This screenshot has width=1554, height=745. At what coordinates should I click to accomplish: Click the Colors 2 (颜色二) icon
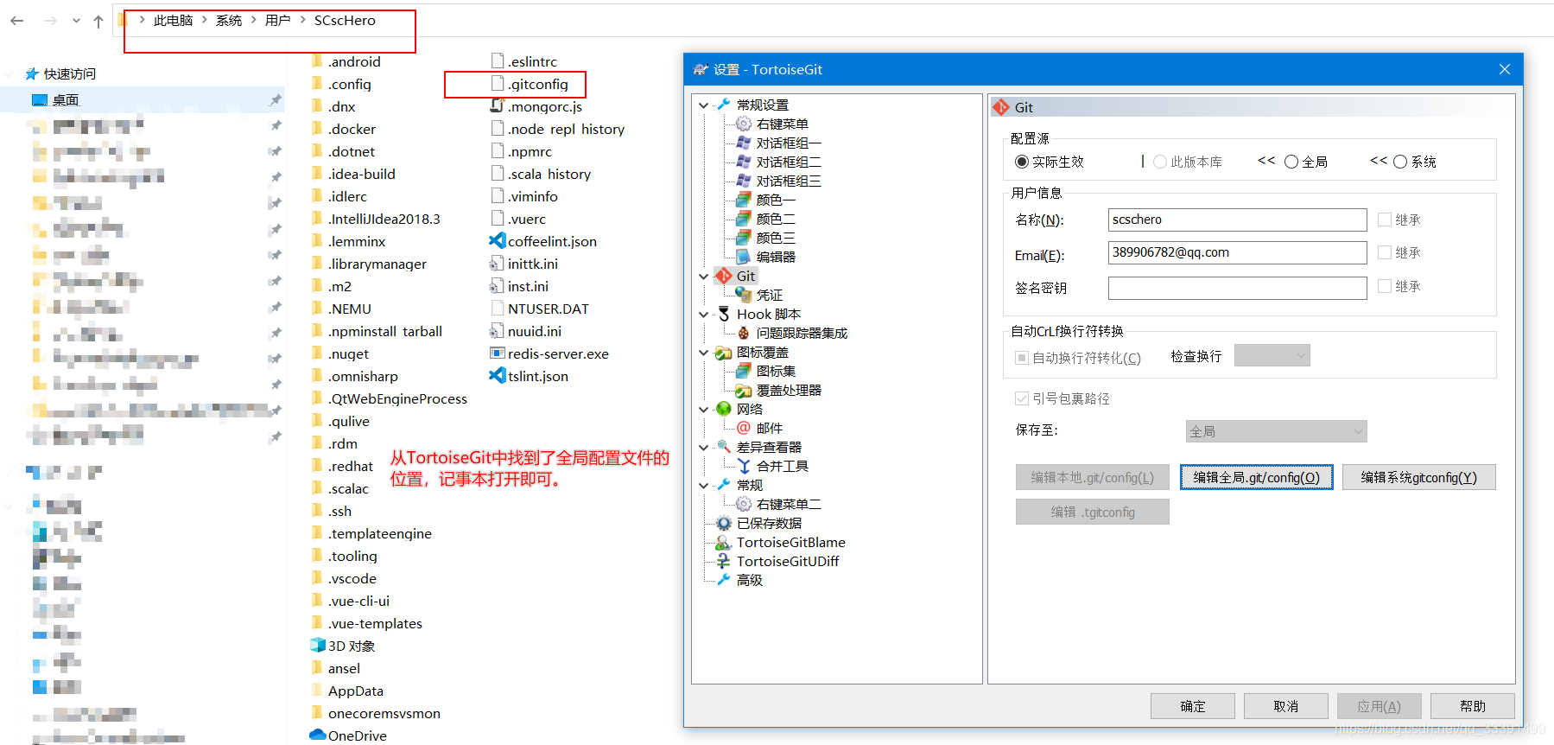coord(743,219)
